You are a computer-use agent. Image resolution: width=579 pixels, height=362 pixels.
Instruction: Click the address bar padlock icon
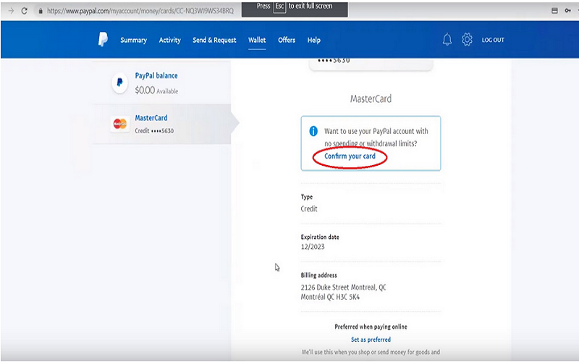pos(41,11)
